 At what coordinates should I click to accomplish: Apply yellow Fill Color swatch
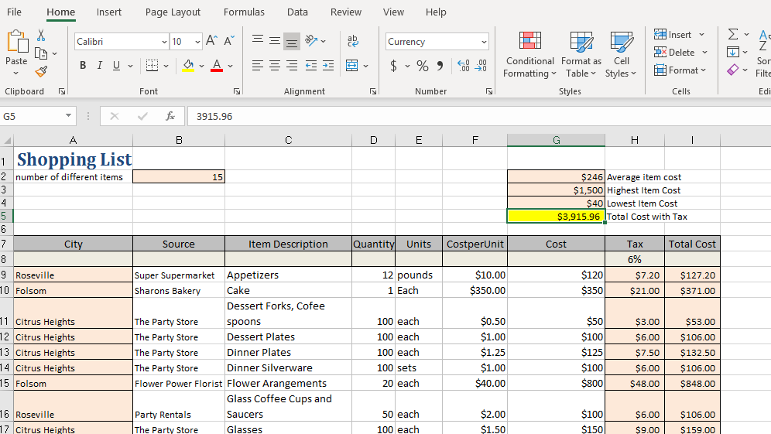pyautogui.click(x=188, y=66)
